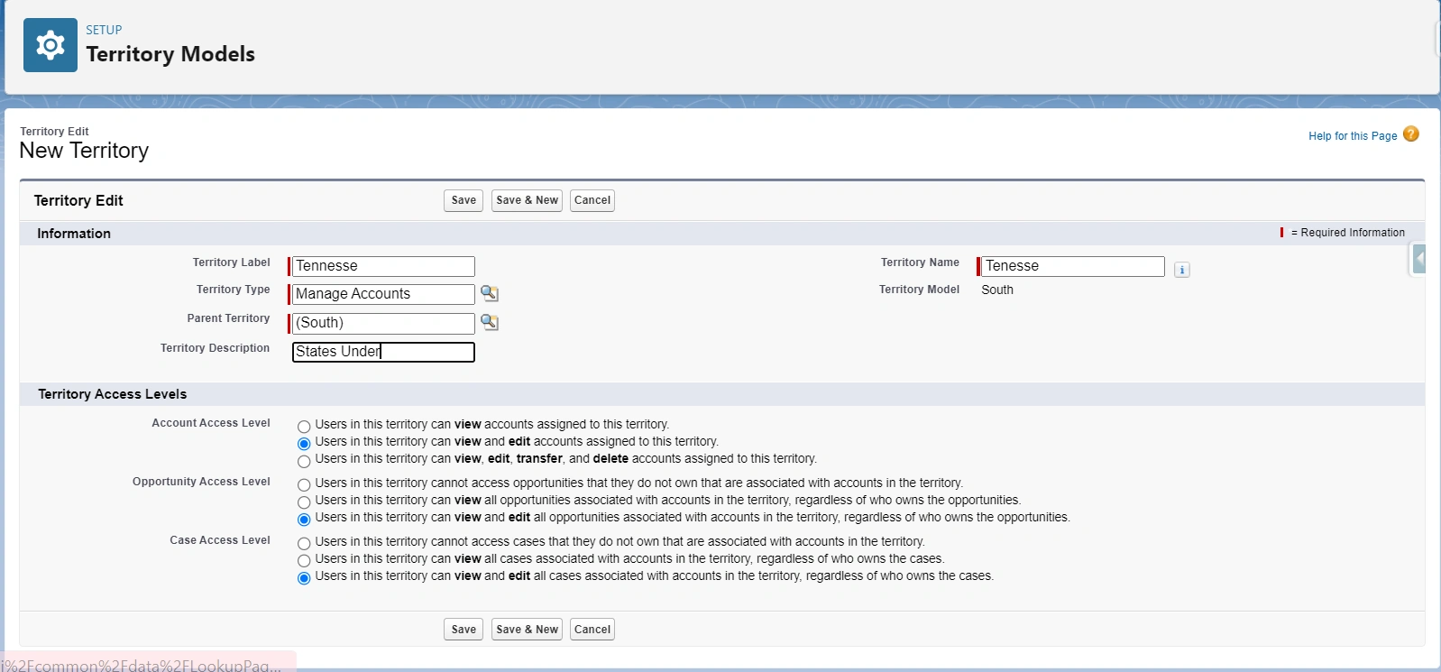Choose cannot access cases radio option

coord(304,544)
